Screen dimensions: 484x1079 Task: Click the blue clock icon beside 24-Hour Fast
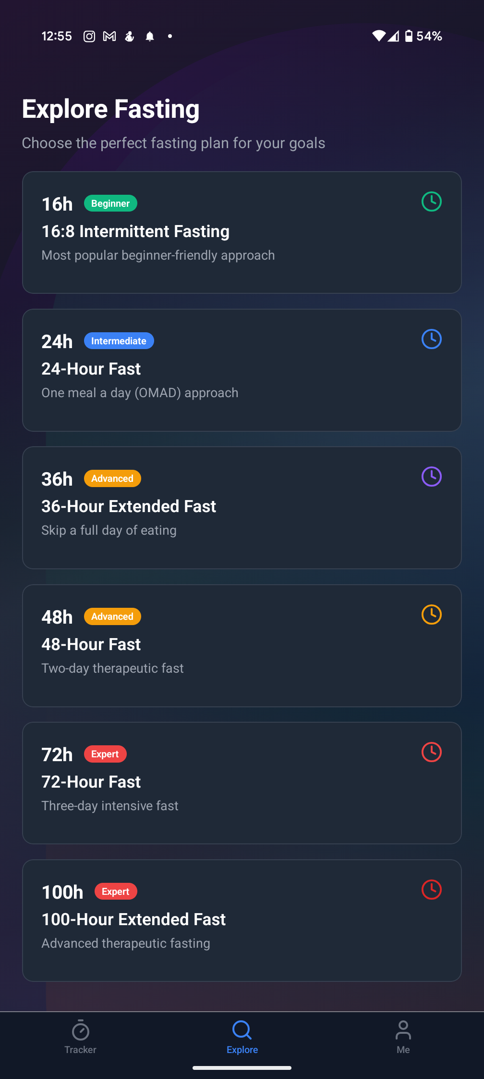[431, 339]
